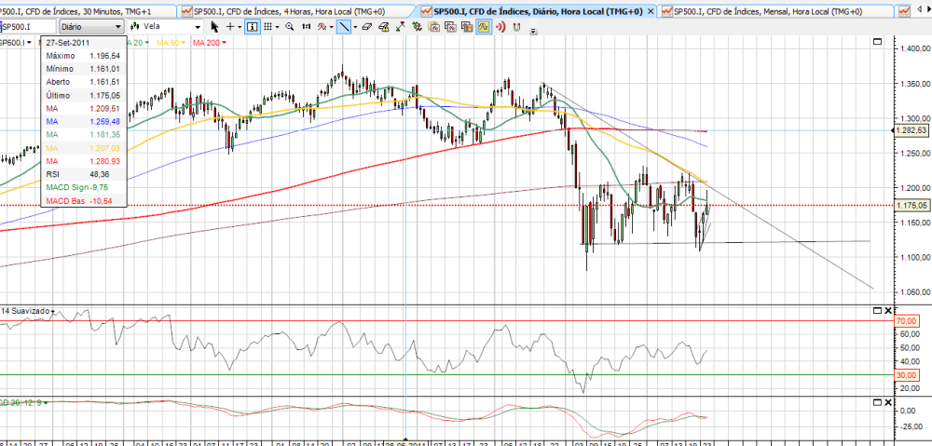Select the trend line drawing tool

point(344,27)
